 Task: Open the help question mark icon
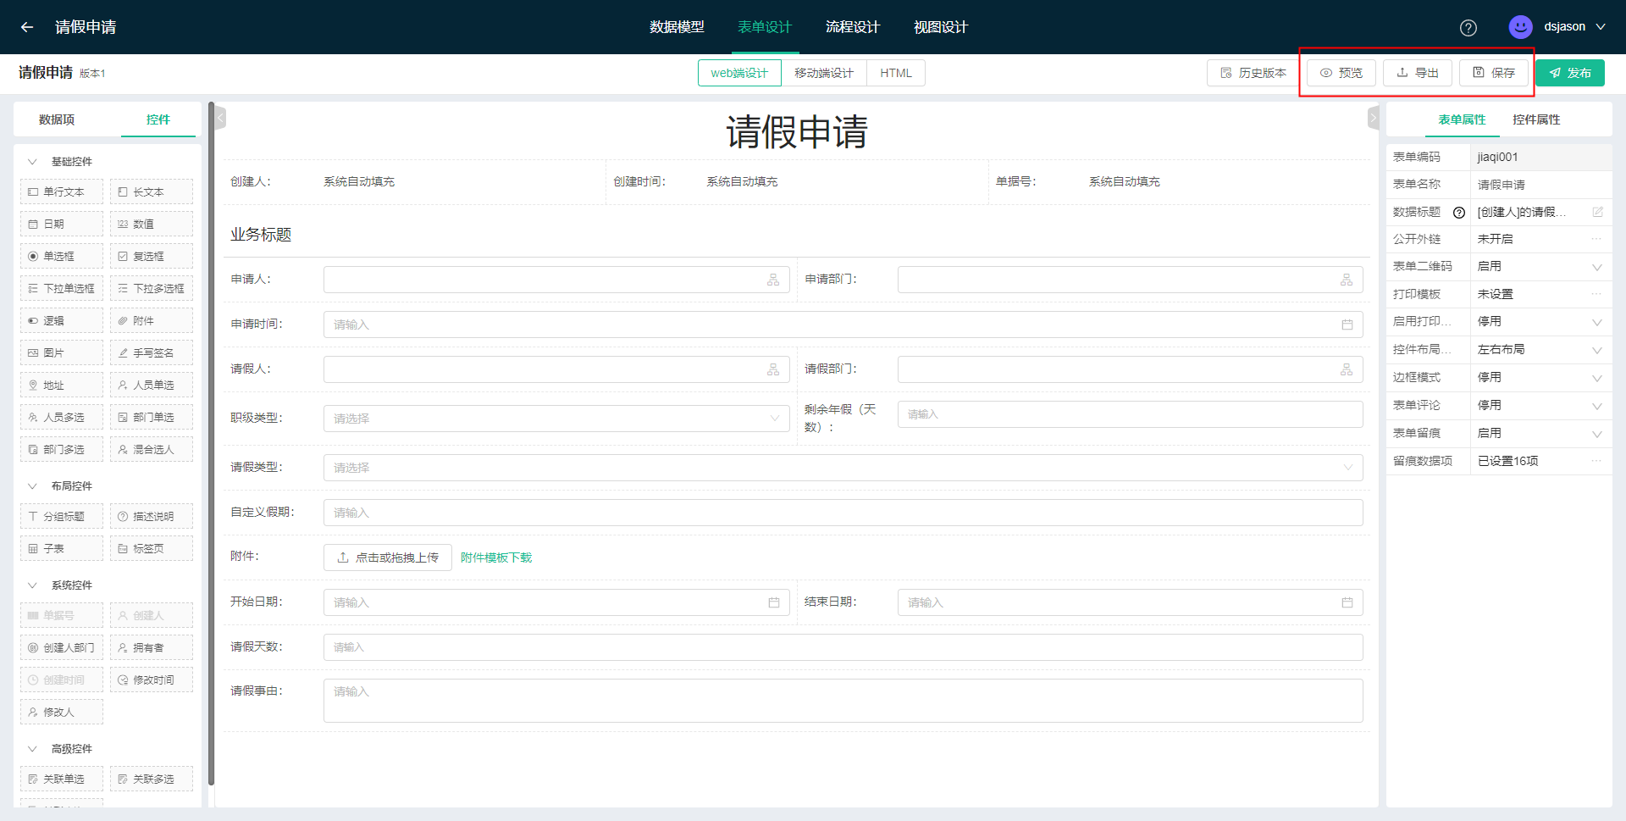(1468, 27)
